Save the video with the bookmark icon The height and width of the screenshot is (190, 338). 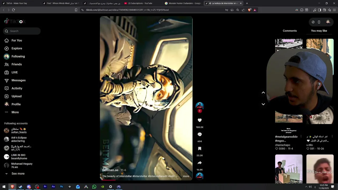click(x=200, y=149)
